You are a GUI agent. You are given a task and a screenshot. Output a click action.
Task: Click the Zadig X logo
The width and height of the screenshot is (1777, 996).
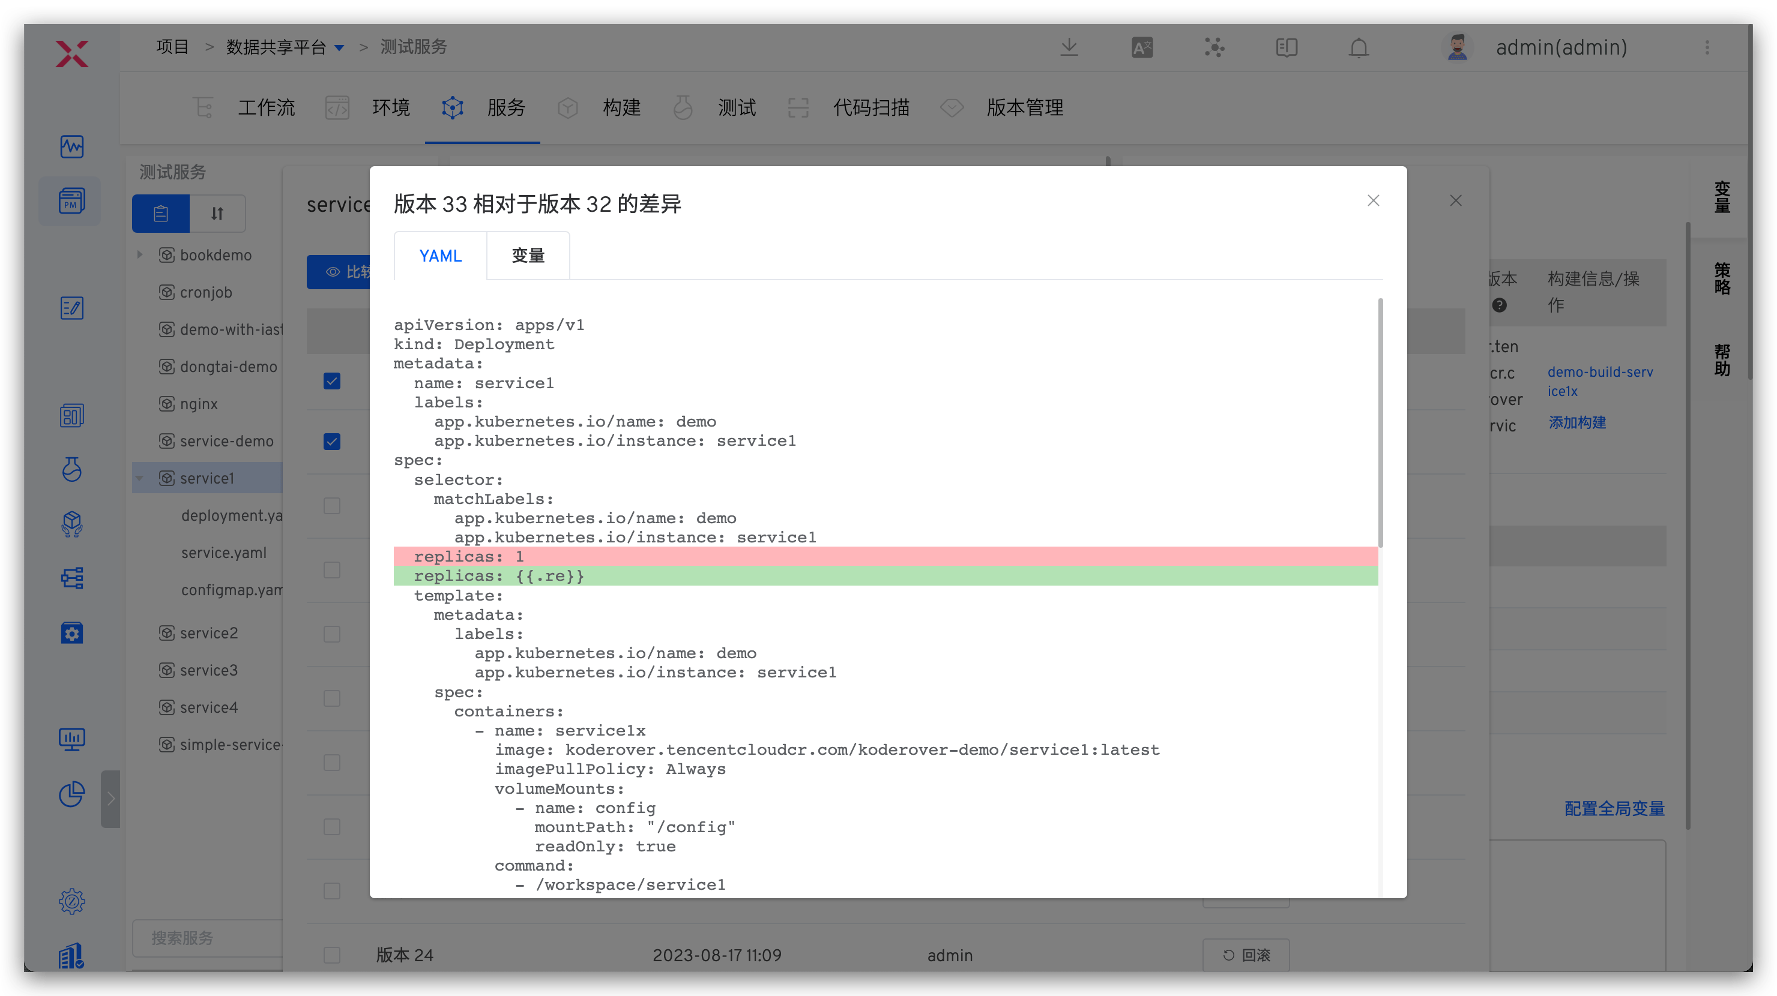[x=72, y=54]
